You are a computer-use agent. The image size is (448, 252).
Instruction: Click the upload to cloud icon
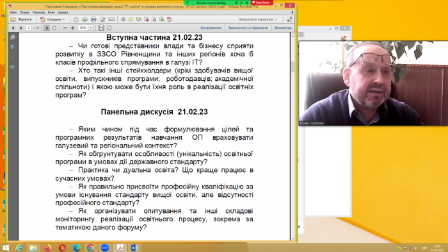85,19
